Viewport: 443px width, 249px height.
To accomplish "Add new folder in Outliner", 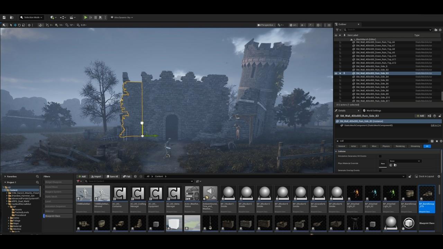I will 435,30.
